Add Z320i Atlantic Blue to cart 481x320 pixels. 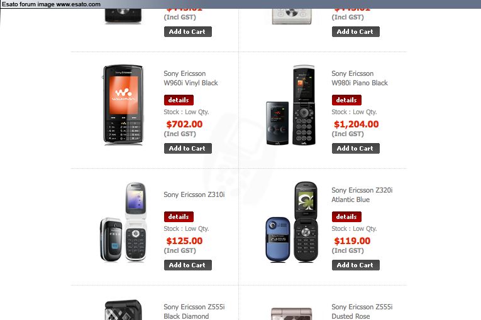(x=355, y=265)
